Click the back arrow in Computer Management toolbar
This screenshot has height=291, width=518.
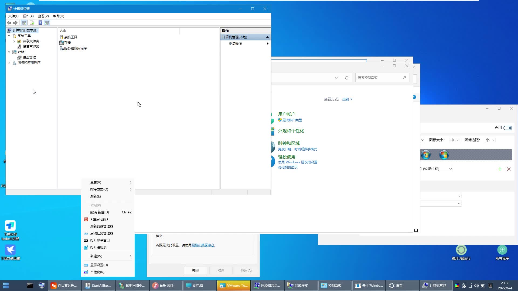[x=9, y=23]
